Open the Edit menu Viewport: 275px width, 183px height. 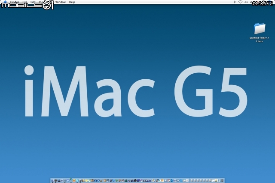(x=33, y=2)
